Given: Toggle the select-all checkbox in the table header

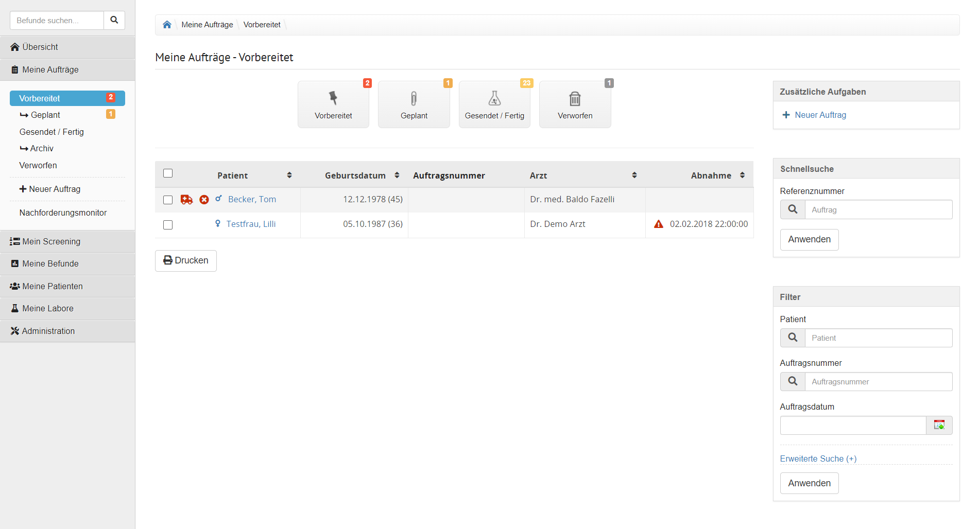Looking at the screenshot, I should pyautogui.click(x=168, y=173).
